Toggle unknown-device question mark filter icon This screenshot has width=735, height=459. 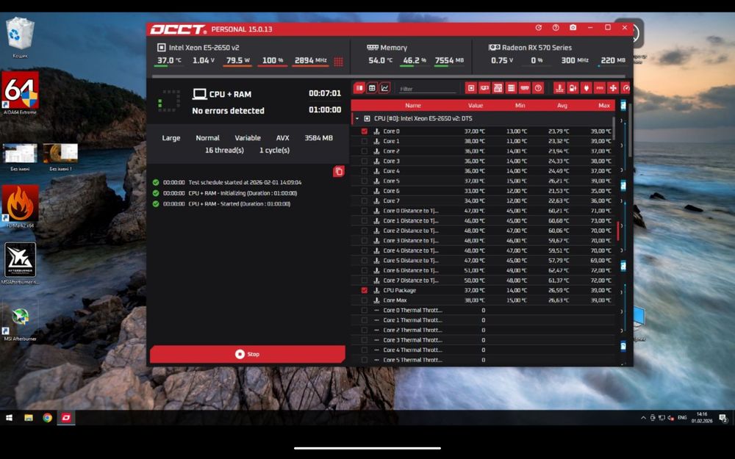click(x=538, y=88)
